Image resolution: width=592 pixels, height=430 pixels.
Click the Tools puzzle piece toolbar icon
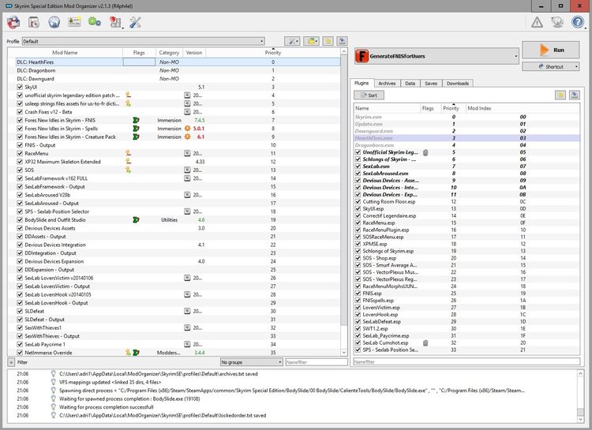[x=114, y=22]
